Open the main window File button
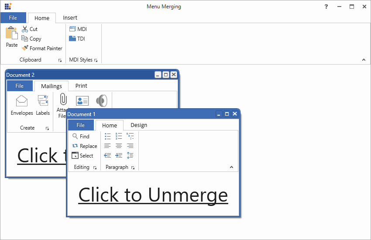The height and width of the screenshot is (240, 371). (13, 18)
